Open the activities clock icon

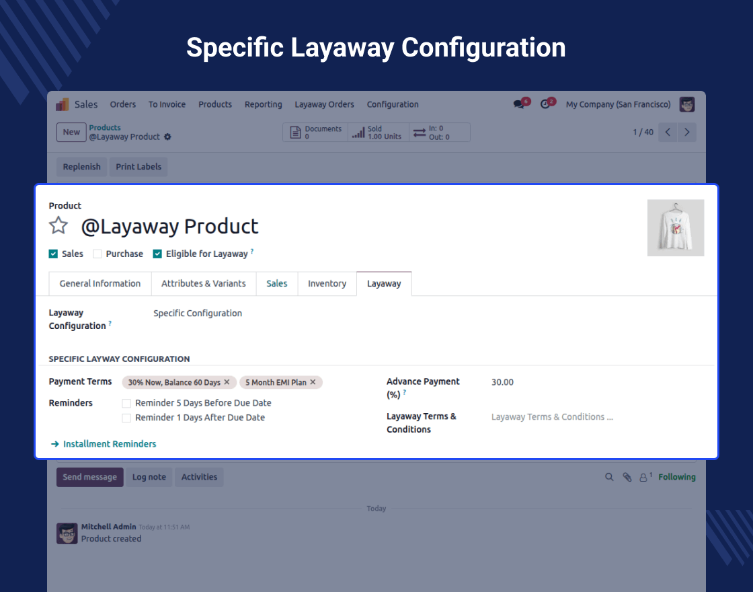pyautogui.click(x=545, y=104)
